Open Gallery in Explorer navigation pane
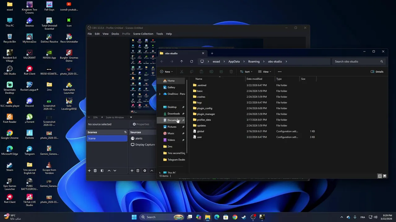 pyautogui.click(x=171, y=87)
